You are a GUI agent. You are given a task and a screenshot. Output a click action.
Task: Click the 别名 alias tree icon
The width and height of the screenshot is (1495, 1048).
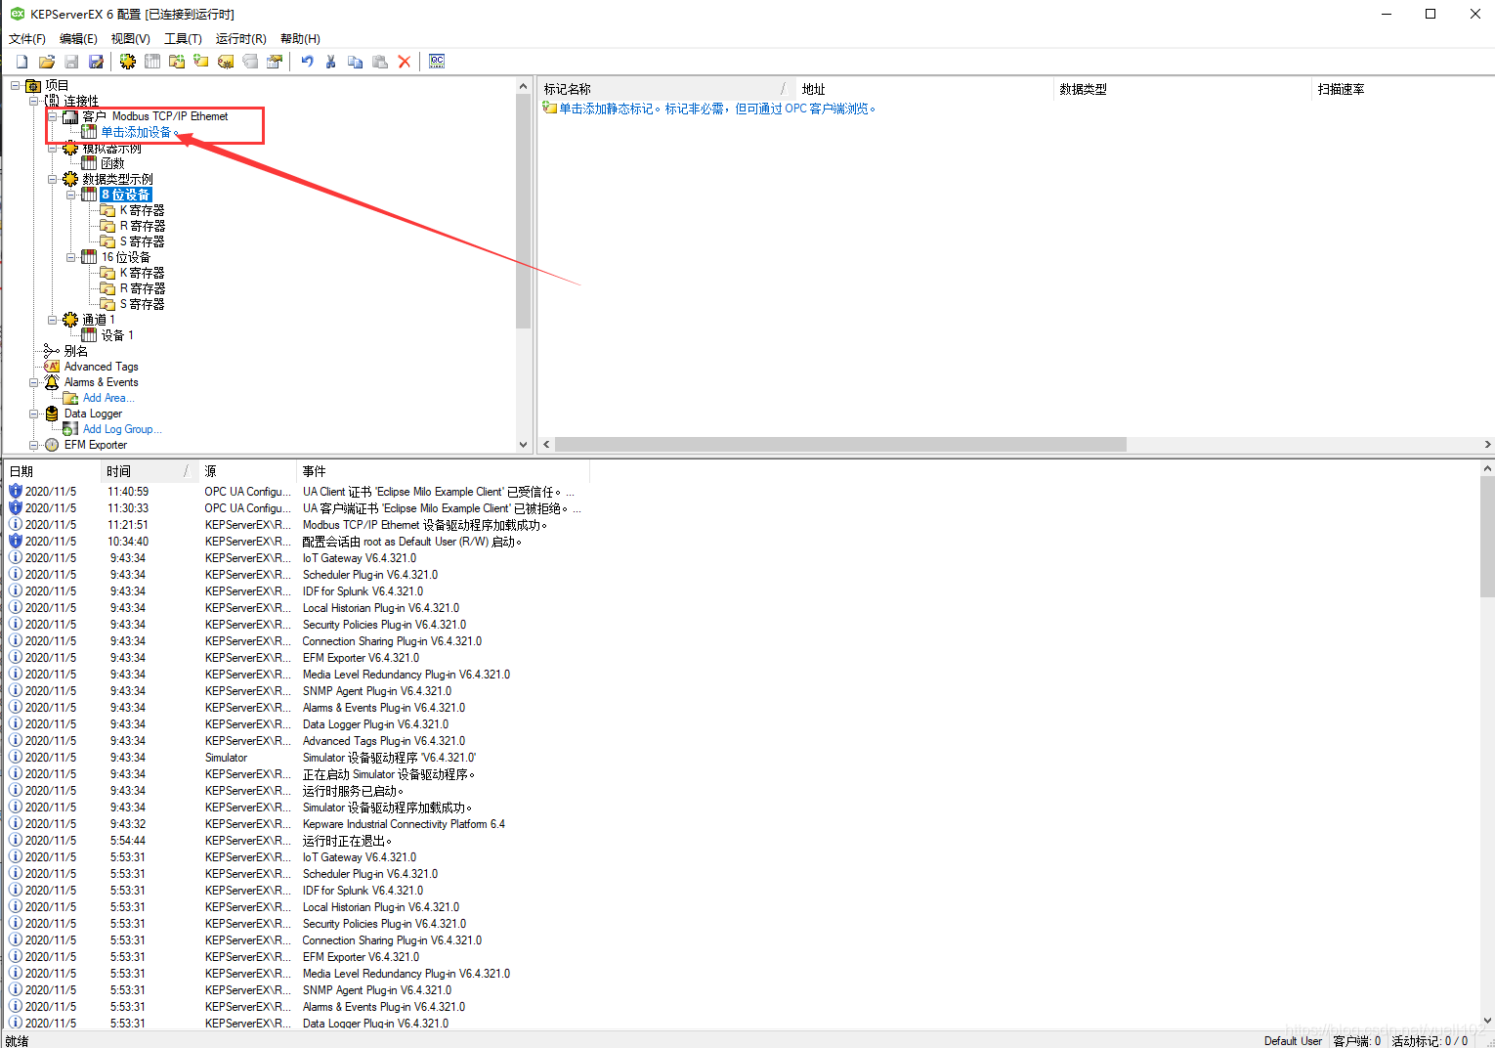pyautogui.click(x=52, y=351)
